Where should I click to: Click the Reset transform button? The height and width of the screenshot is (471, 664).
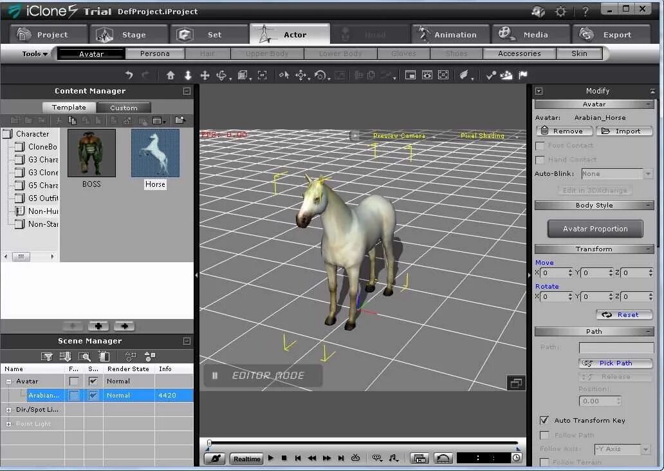tap(623, 314)
